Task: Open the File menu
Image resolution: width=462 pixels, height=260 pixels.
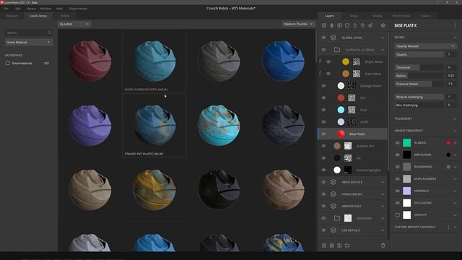Action: [x=6, y=9]
